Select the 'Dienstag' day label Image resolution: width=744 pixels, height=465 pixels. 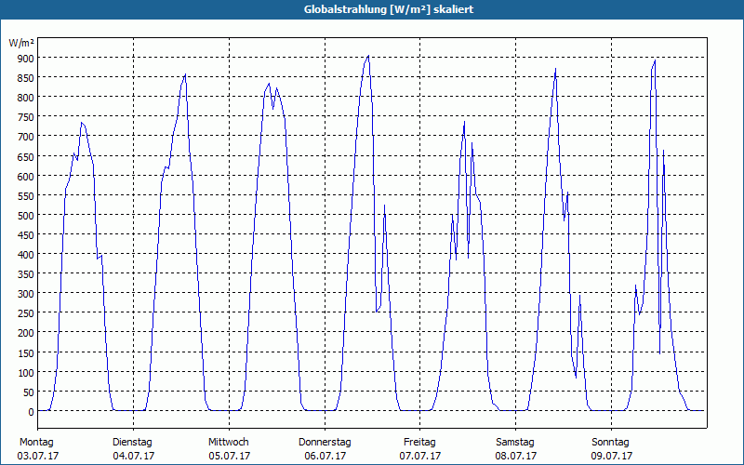[x=132, y=442]
